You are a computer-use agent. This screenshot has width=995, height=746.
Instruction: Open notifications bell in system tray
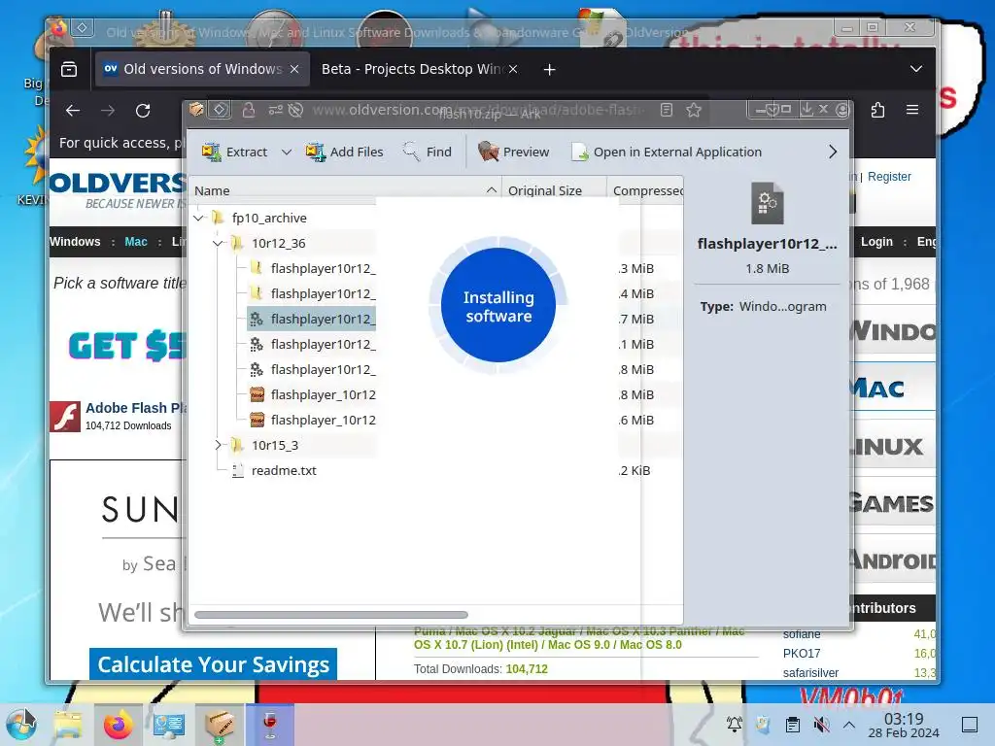[735, 724]
